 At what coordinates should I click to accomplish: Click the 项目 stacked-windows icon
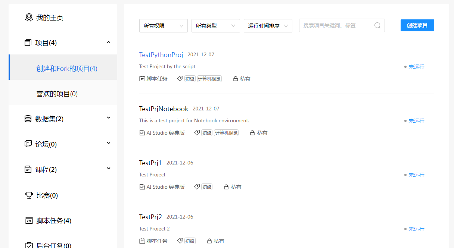[x=28, y=43]
